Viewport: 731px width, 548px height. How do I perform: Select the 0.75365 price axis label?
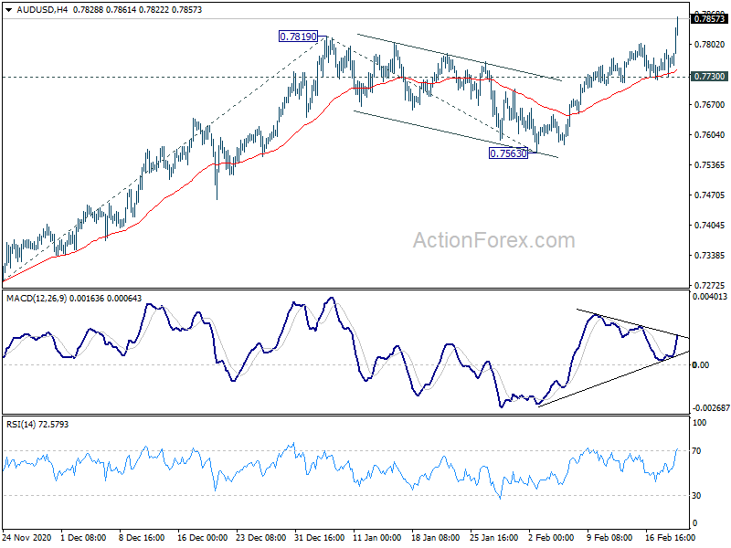[710, 165]
